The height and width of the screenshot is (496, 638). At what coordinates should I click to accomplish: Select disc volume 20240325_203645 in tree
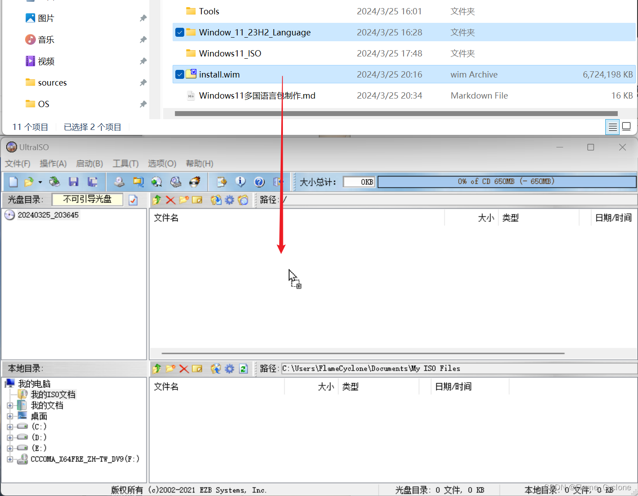[x=48, y=215]
